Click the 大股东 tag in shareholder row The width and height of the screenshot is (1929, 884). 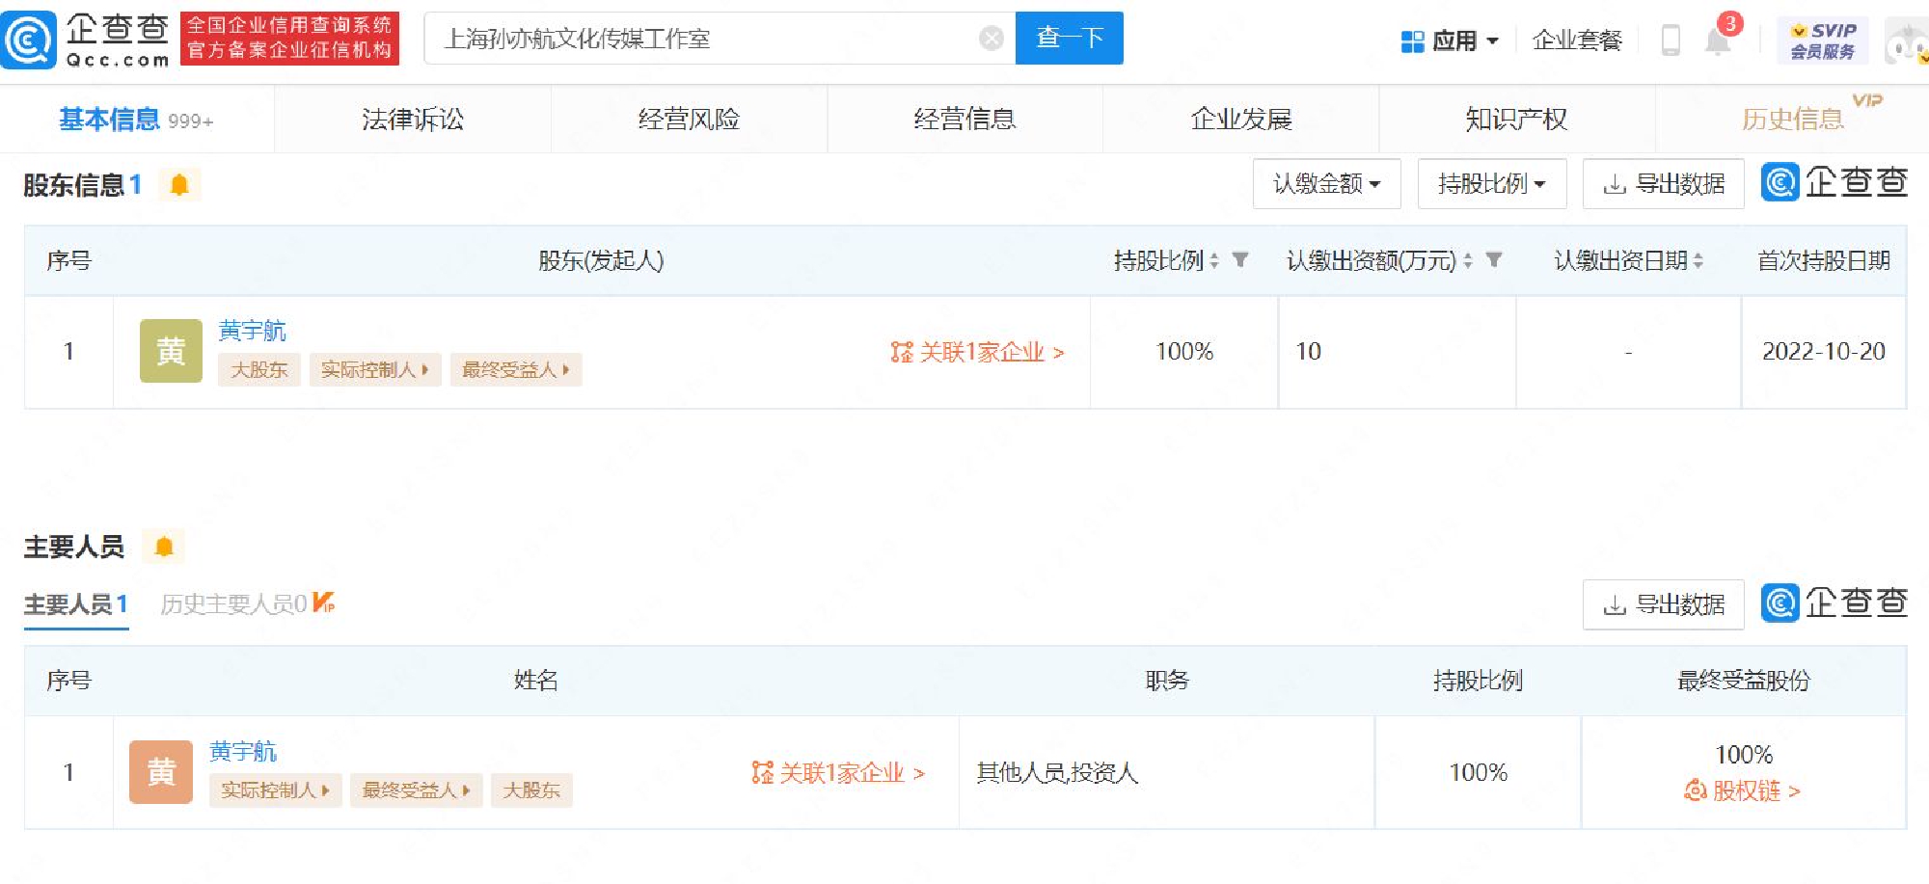[x=259, y=370]
